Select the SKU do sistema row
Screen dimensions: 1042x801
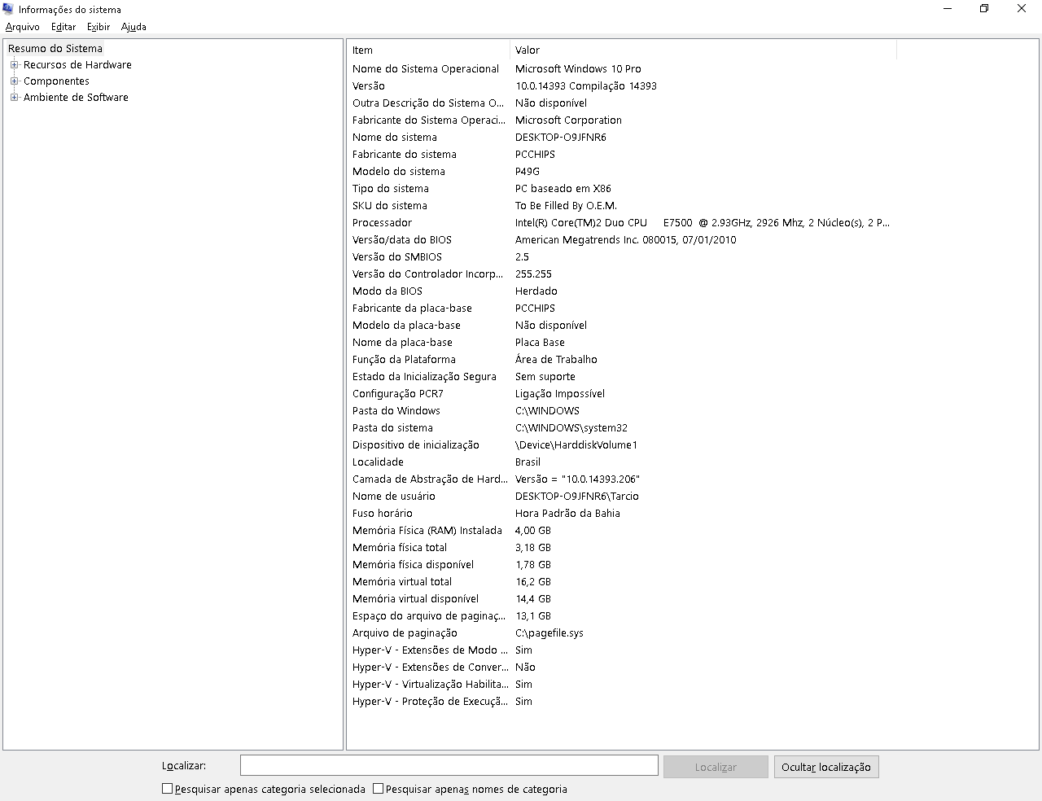(x=622, y=206)
